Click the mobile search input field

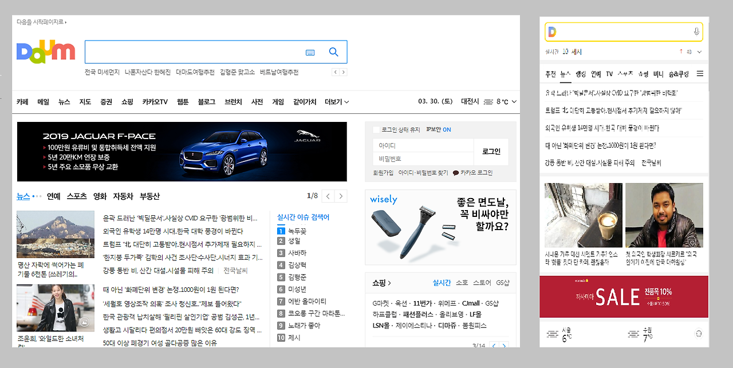tap(624, 32)
